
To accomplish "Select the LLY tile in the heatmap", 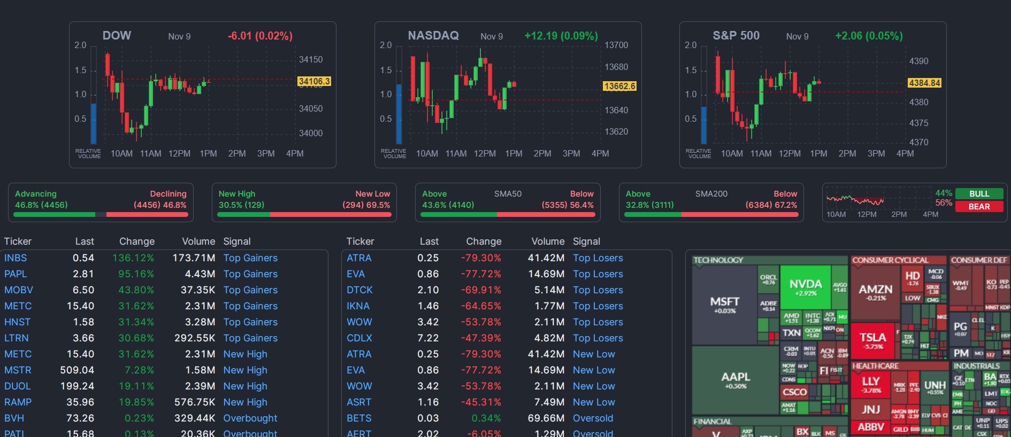I will click(x=871, y=385).
